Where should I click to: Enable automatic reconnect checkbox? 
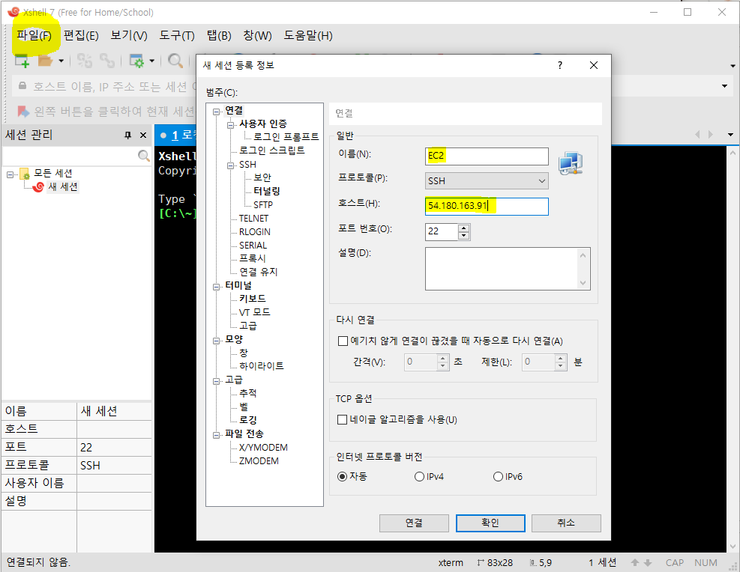coord(343,341)
